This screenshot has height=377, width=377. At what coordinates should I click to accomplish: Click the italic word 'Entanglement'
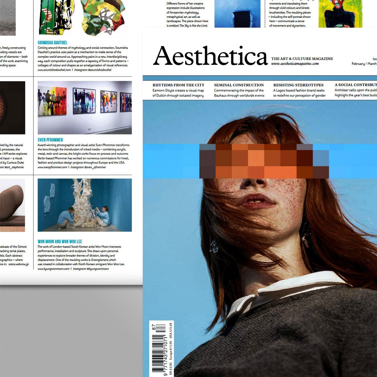point(100,260)
